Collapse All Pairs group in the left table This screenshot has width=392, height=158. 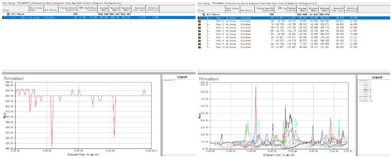tap(8, 14)
